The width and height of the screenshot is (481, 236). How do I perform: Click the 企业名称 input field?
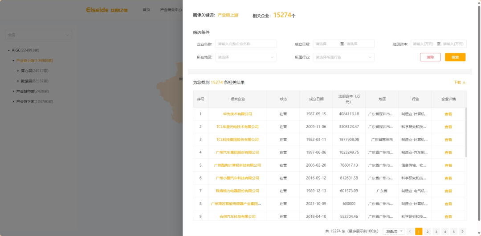(246, 44)
